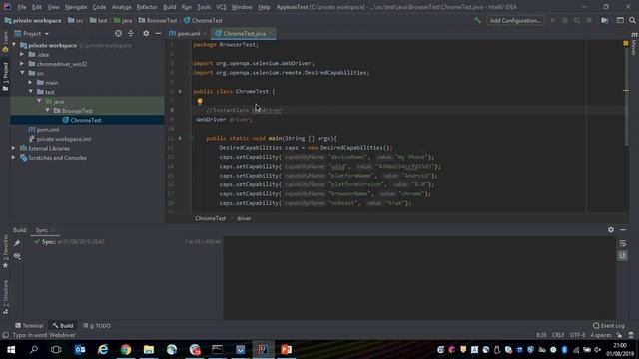
Task: Select the Build label tab in the tool window
Action: 19,230
